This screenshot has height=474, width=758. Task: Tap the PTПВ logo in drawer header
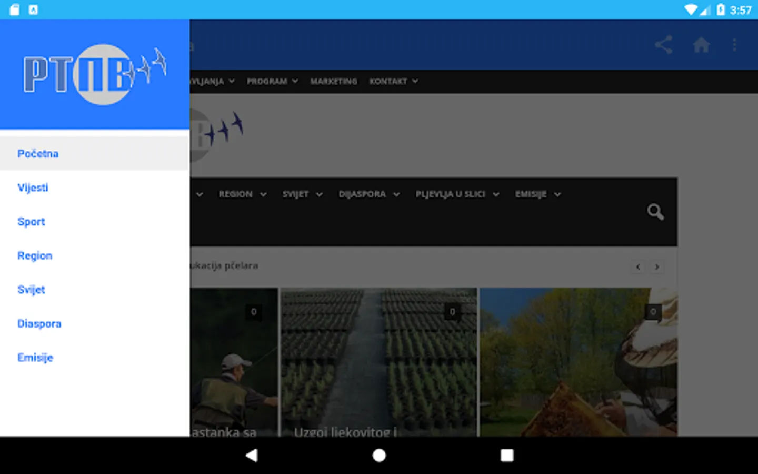95,74
